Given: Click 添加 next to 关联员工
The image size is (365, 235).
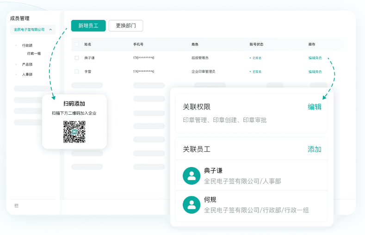Looking at the screenshot, I should (x=315, y=149).
